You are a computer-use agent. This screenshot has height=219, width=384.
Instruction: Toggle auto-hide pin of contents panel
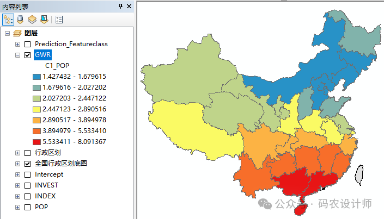click(x=120, y=7)
